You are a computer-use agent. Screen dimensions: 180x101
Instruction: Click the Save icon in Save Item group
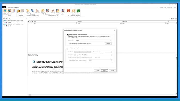pyautogui.click(x=23, y=11)
